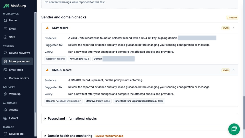Click the '2 to review' badge
Screen dimensions: 245x138
232,18
